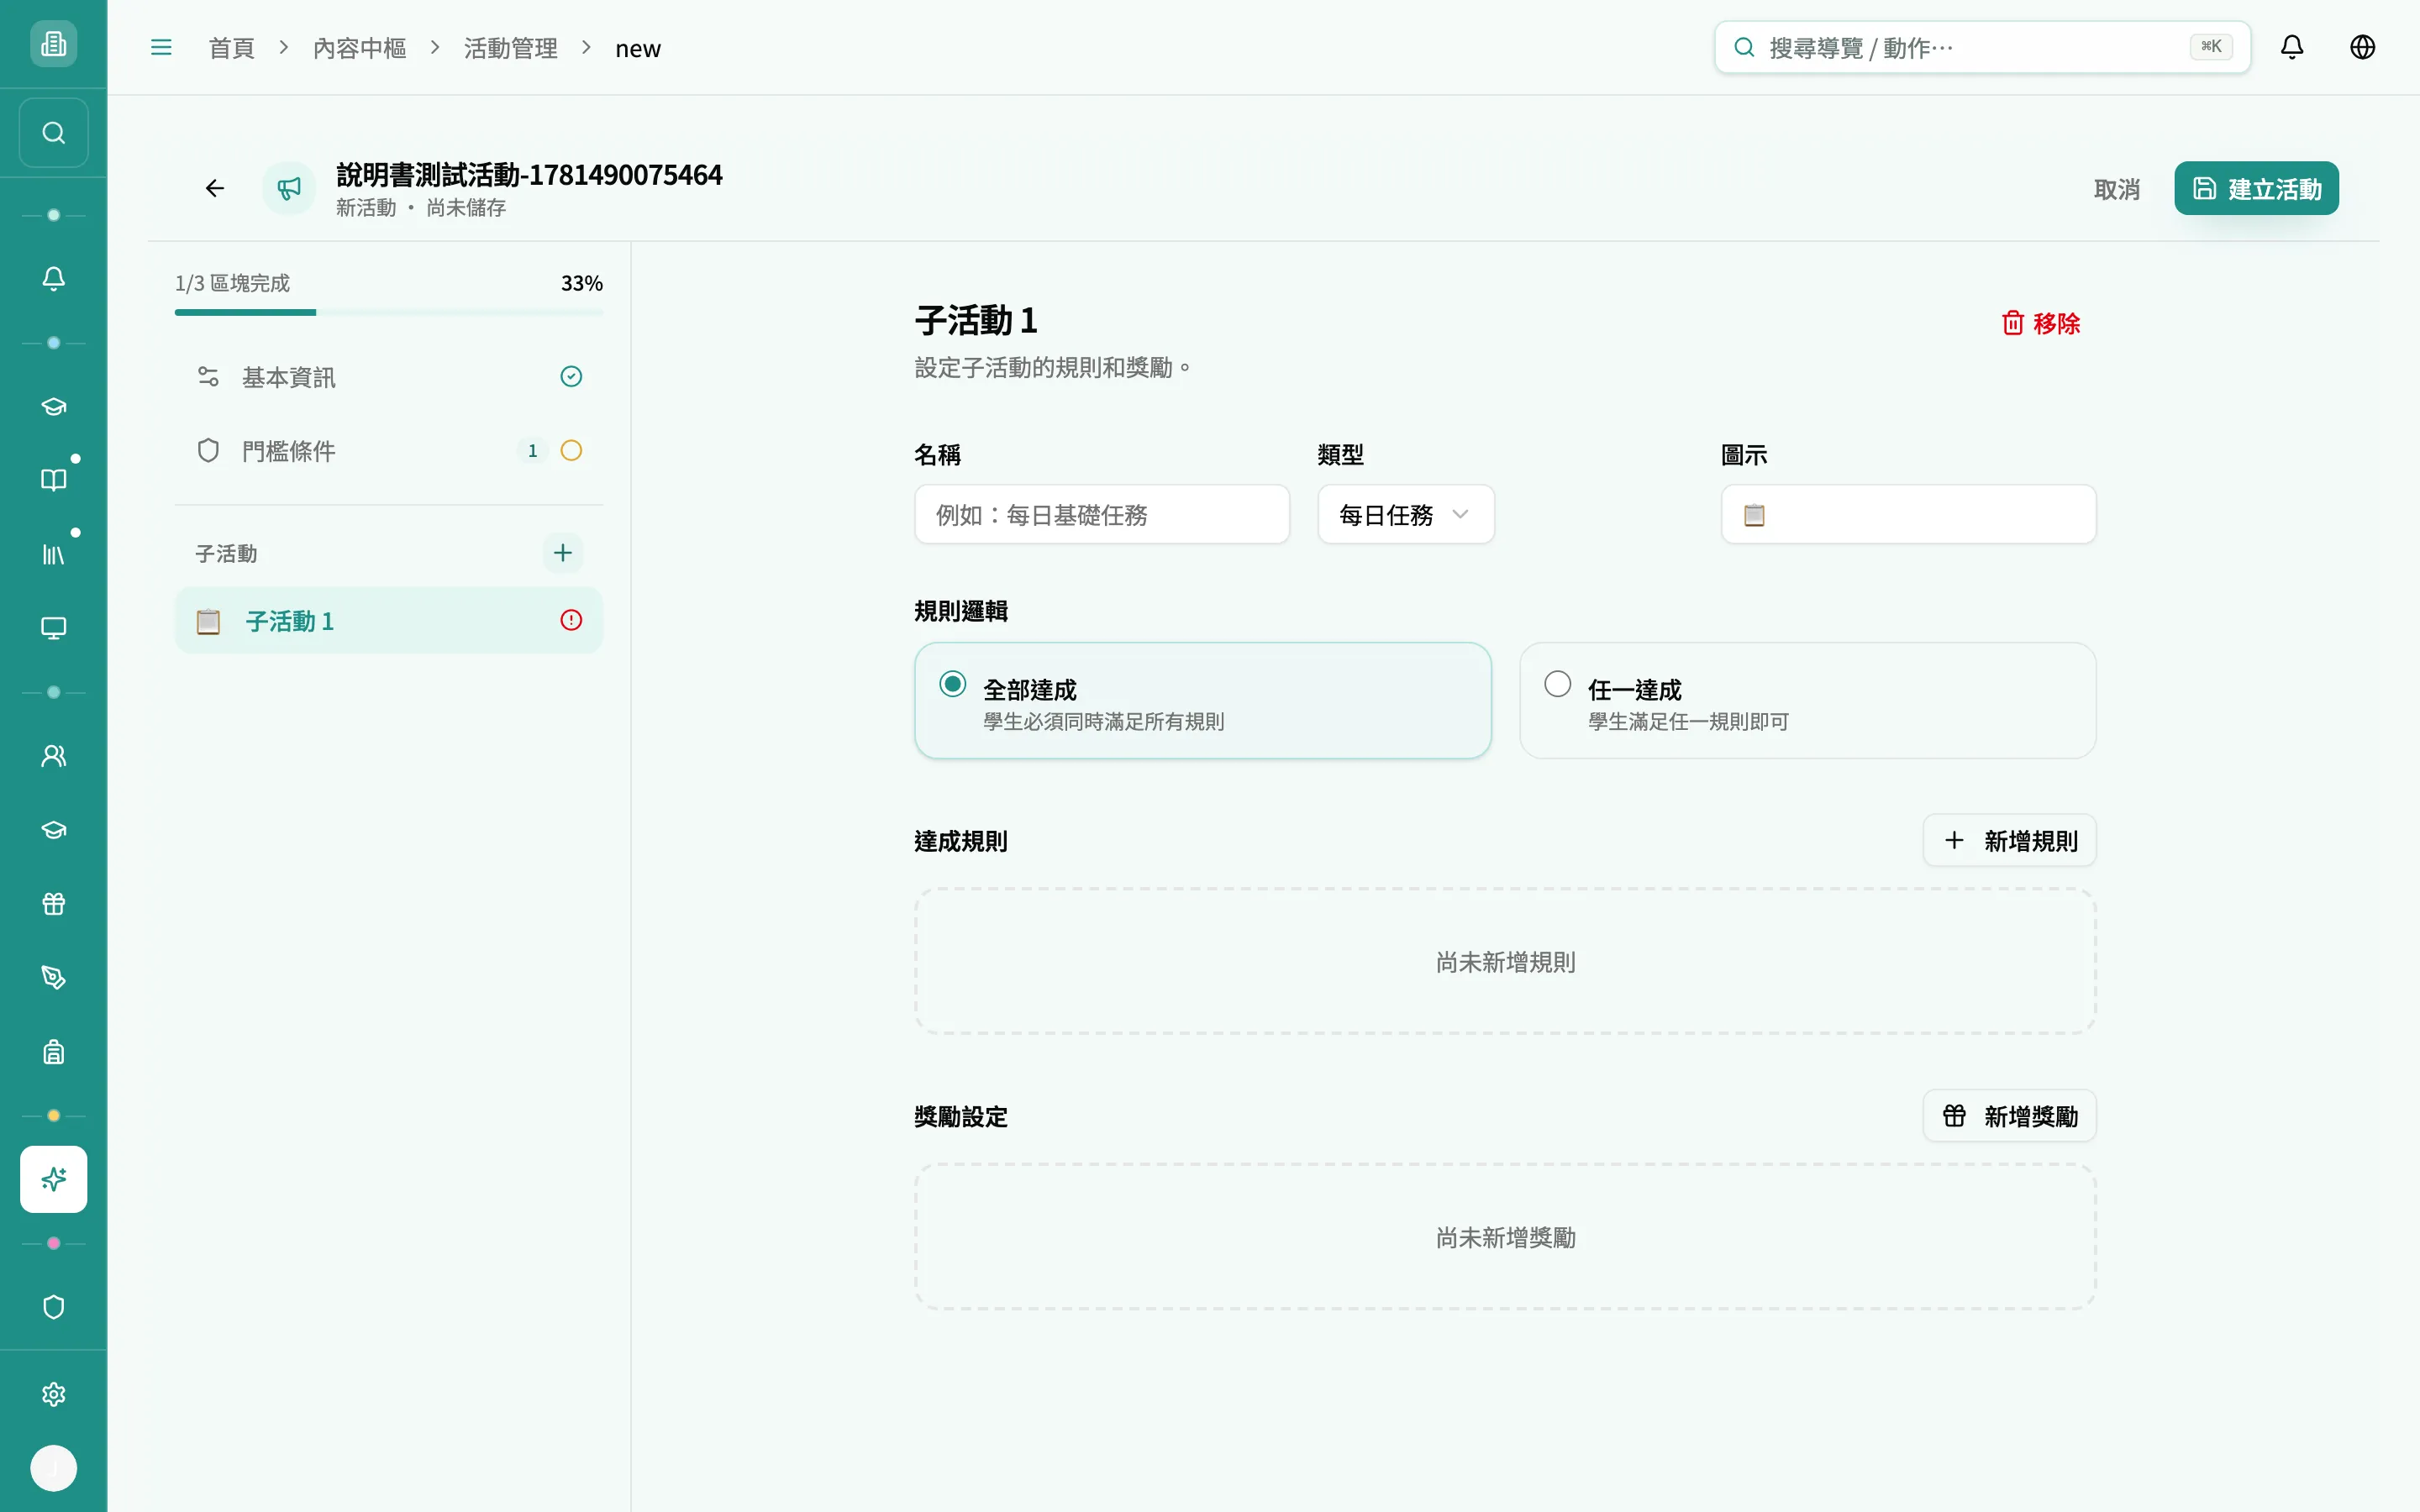The width and height of the screenshot is (2420, 1512).
Task: Open the 基本資訊 section
Action: click(x=389, y=377)
